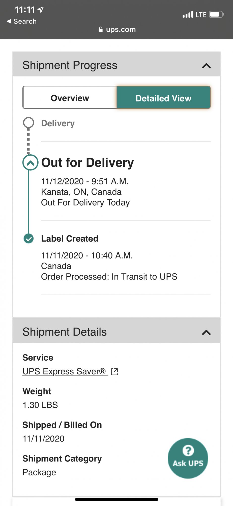Collapse the Shipment Details section chevron
Screen dimensions: 233x506
[x=206, y=332]
